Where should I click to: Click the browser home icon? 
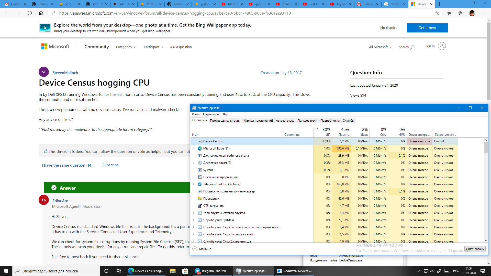[41, 13]
